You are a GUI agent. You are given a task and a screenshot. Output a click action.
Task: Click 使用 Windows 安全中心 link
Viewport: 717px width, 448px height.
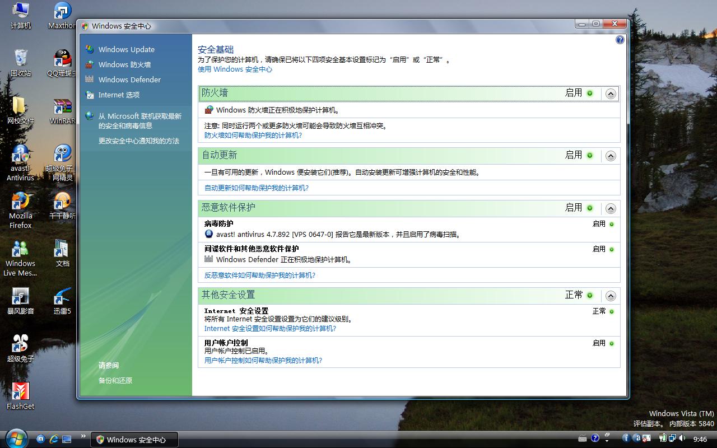click(235, 69)
